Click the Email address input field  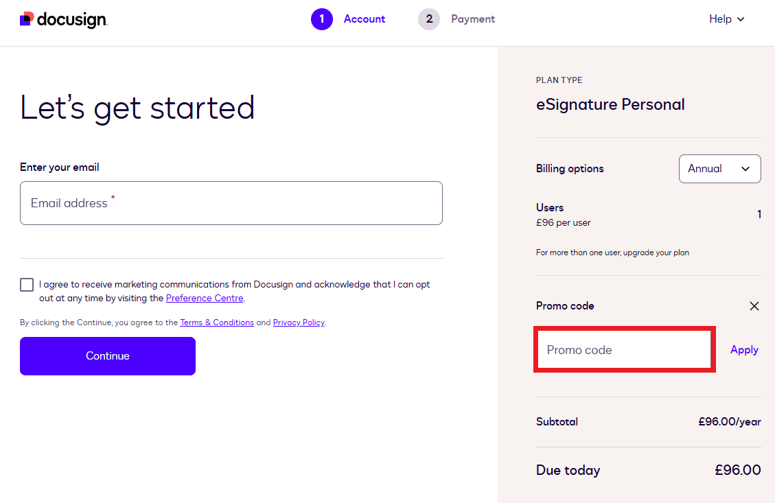[x=231, y=202]
